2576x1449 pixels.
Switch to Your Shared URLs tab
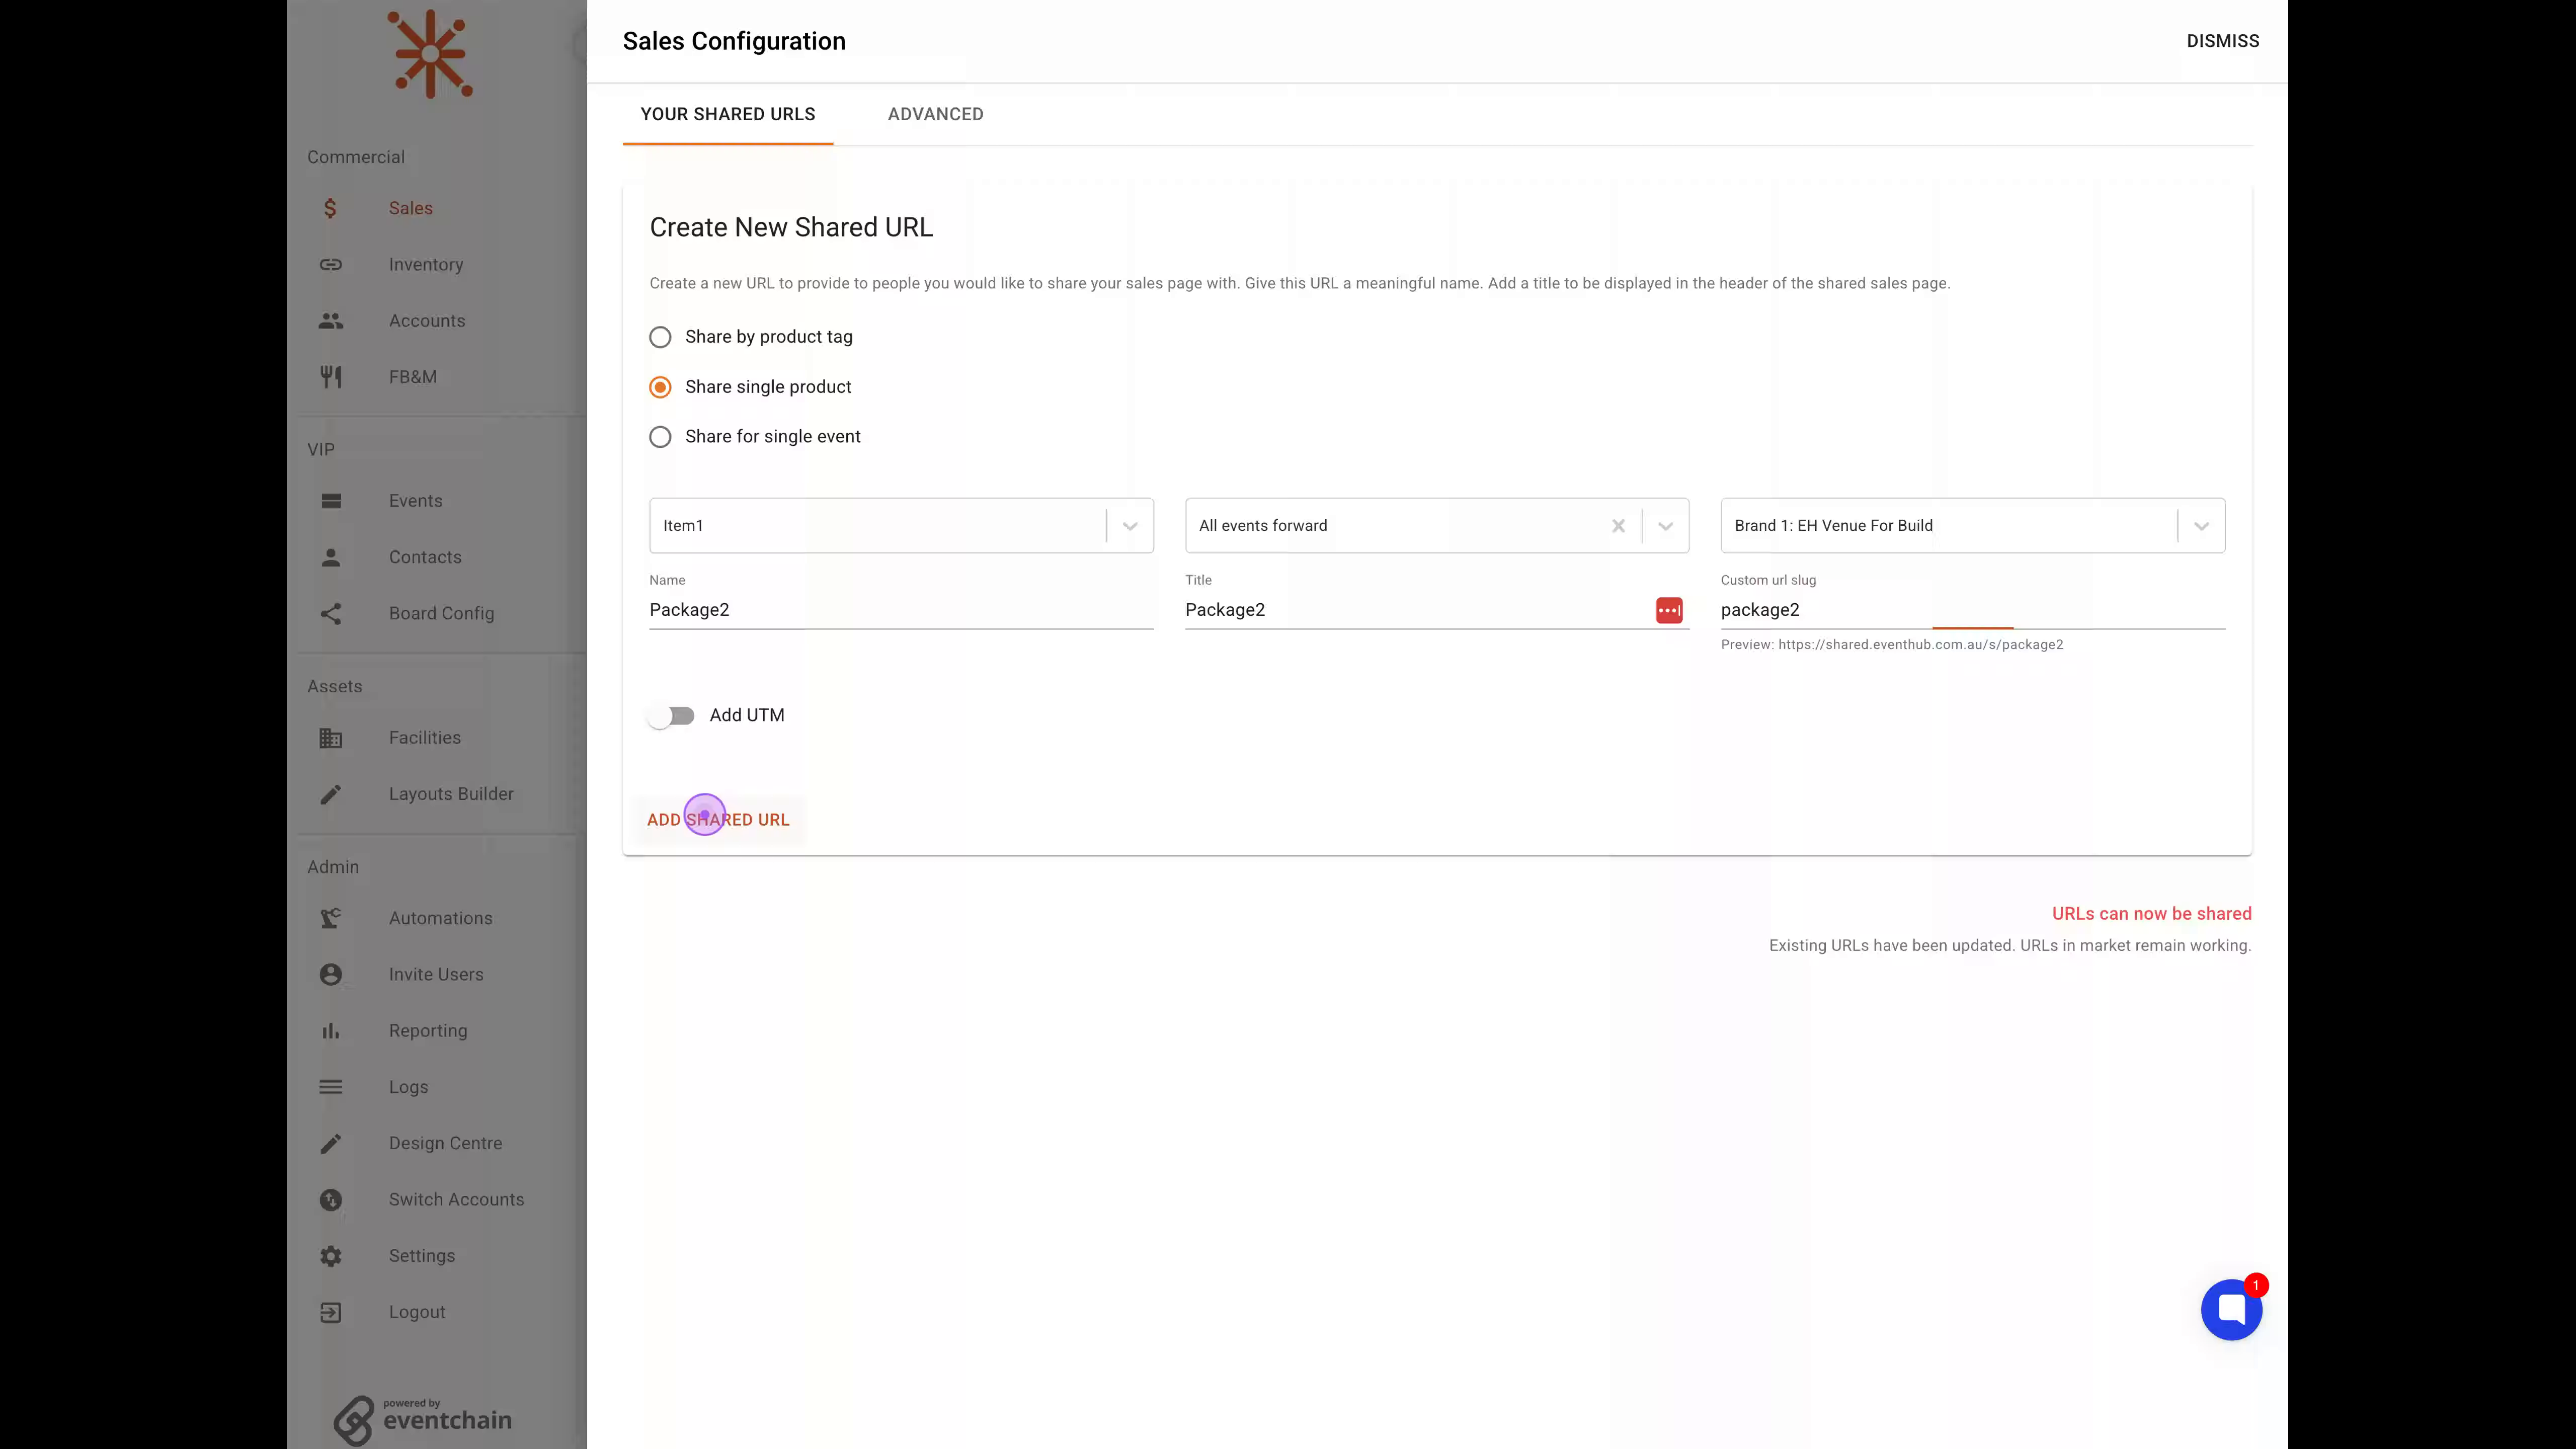click(728, 114)
